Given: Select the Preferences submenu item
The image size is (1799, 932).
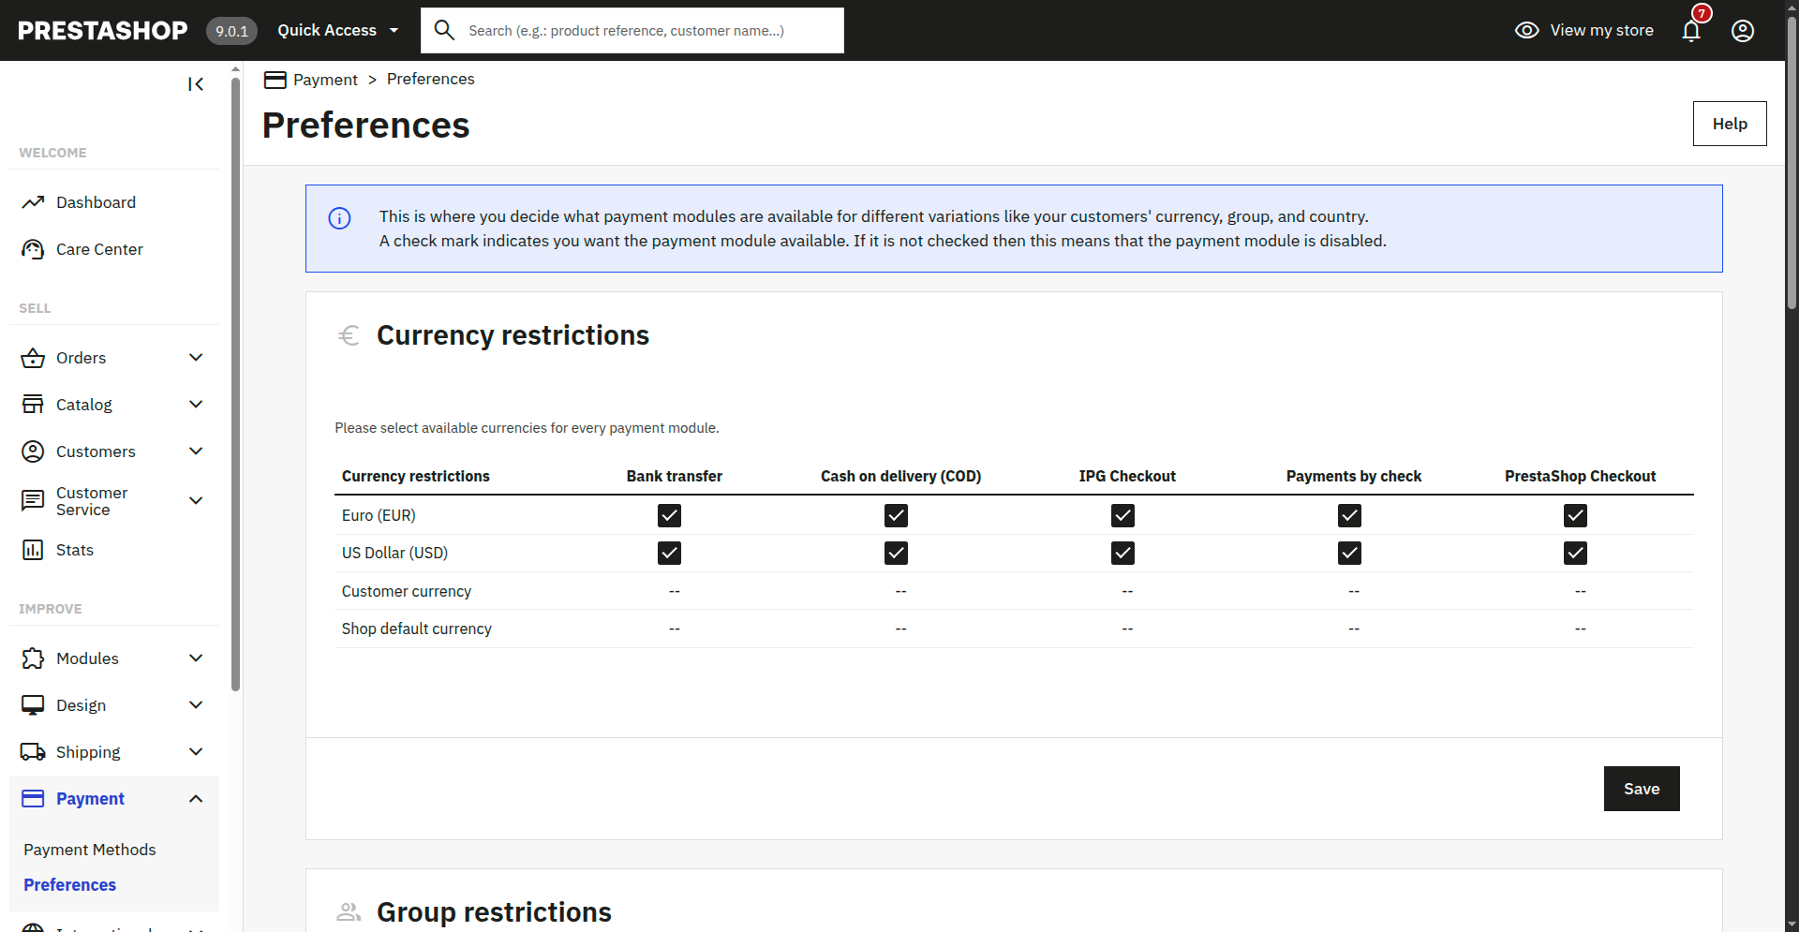Looking at the screenshot, I should click(70, 885).
